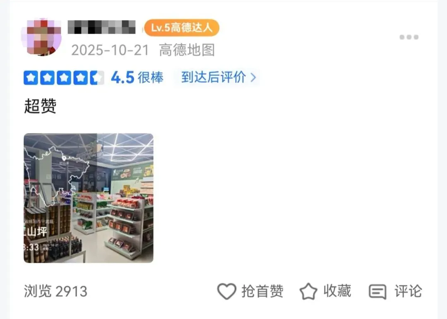Tap the 超赞 review text
The height and width of the screenshot is (319, 447).
point(40,106)
